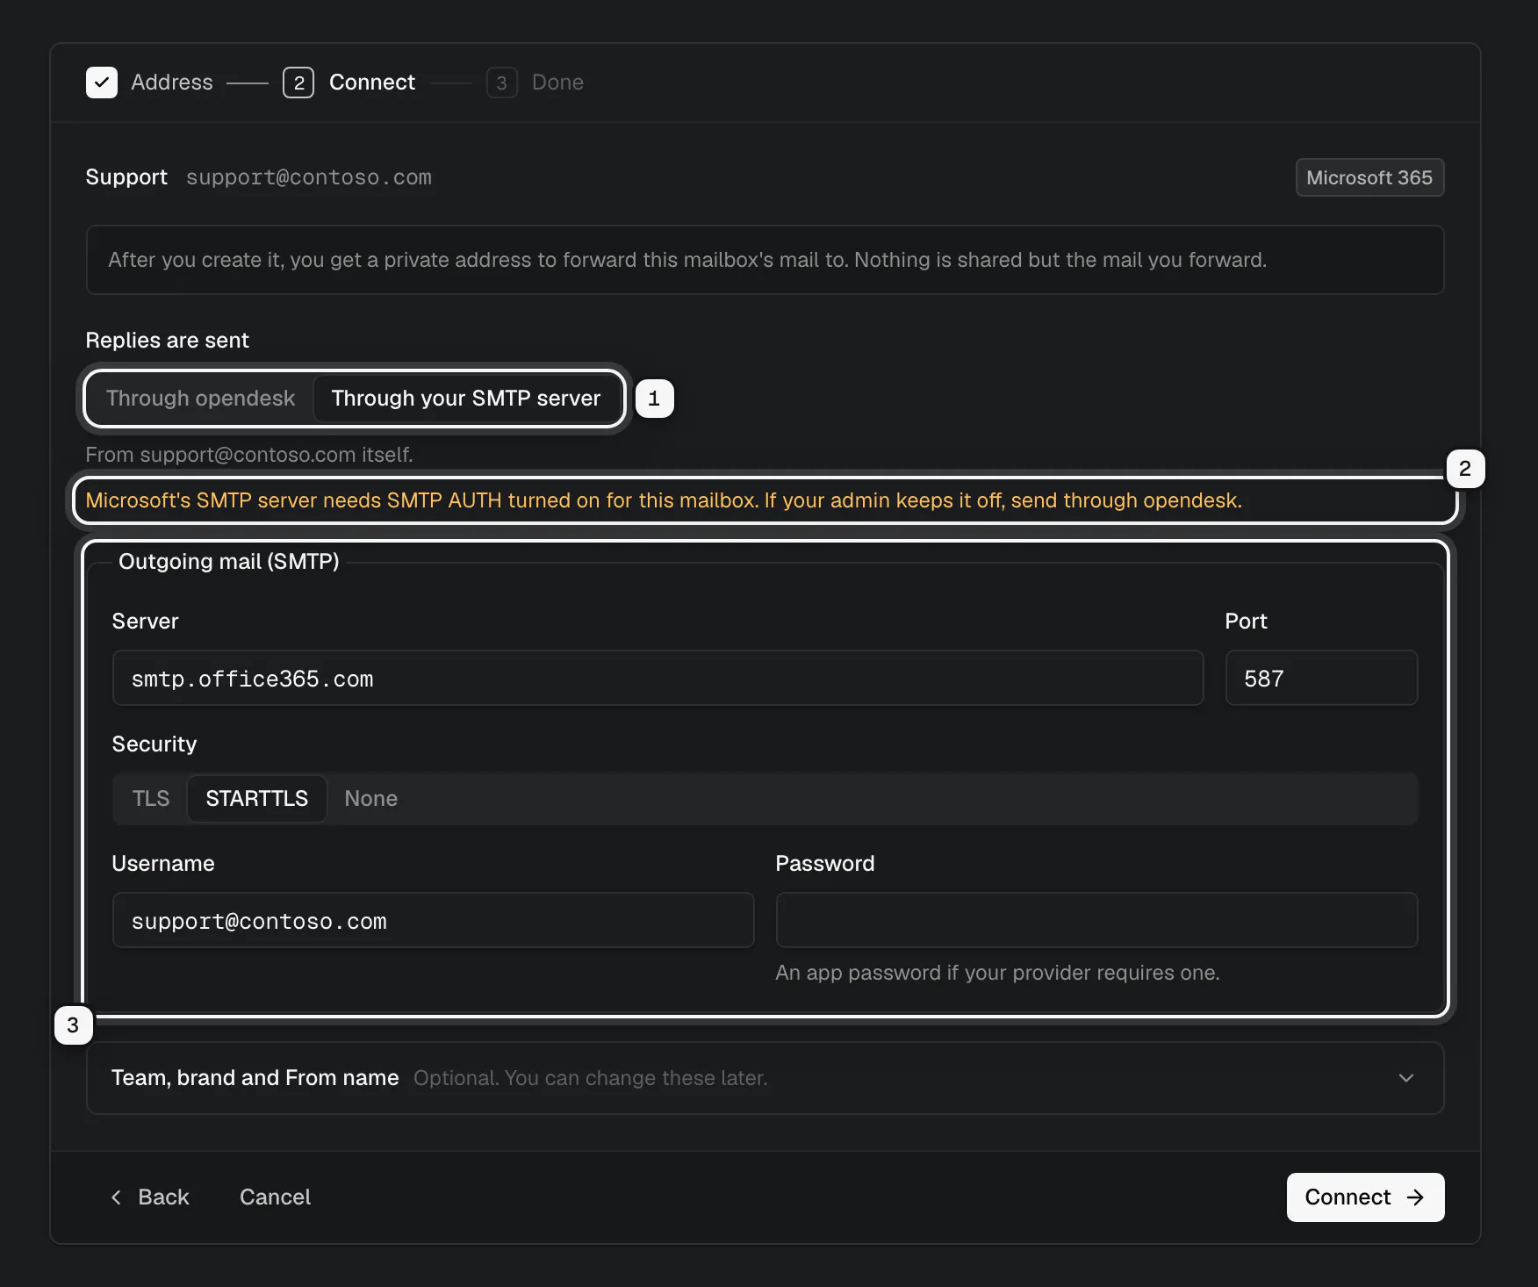This screenshot has height=1287, width=1538.
Task: Select Through your SMTP server option
Action: click(x=466, y=399)
